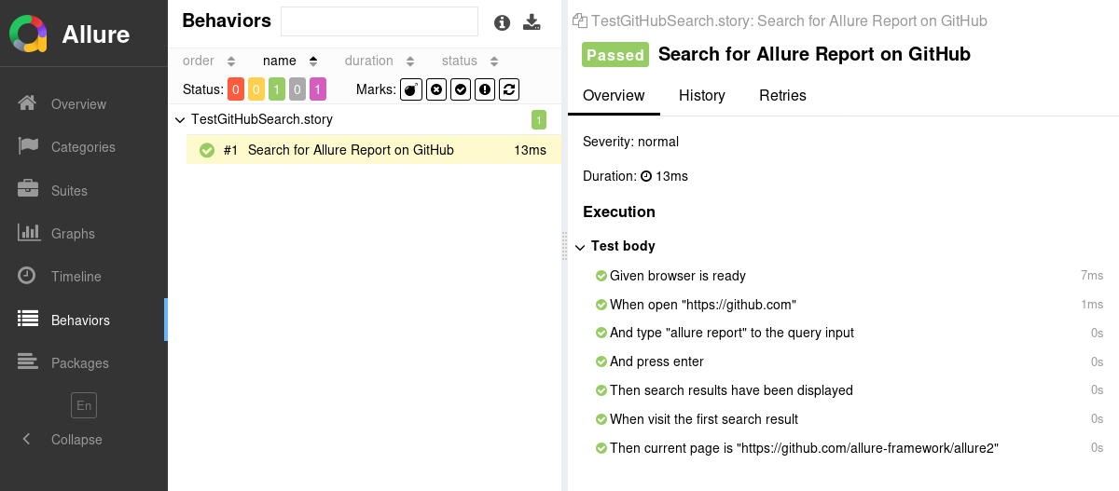Toggle the green passed status filter
The height and width of the screenshot is (491, 1119).
pyautogui.click(x=277, y=89)
